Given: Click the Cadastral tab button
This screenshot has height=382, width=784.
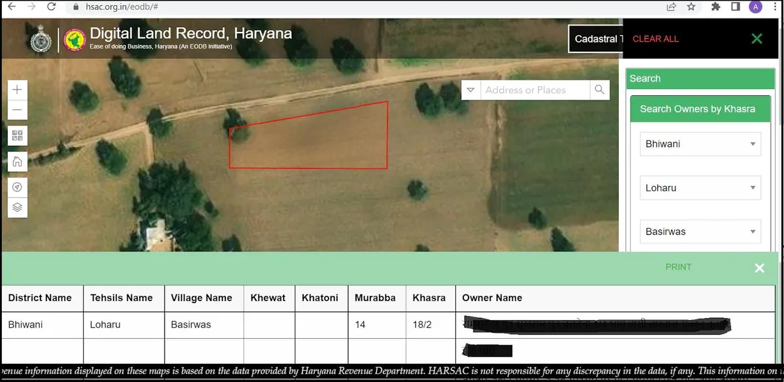Looking at the screenshot, I should 595,39.
